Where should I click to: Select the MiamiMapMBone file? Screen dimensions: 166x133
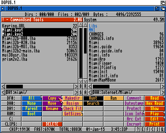(x=126, y=80)
